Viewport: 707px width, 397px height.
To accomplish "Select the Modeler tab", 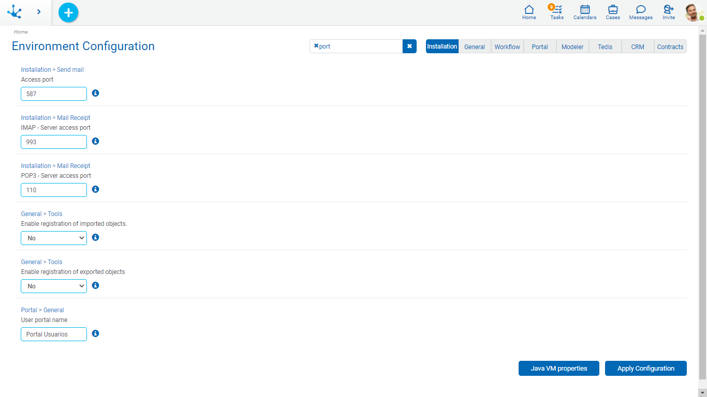I will tap(572, 47).
